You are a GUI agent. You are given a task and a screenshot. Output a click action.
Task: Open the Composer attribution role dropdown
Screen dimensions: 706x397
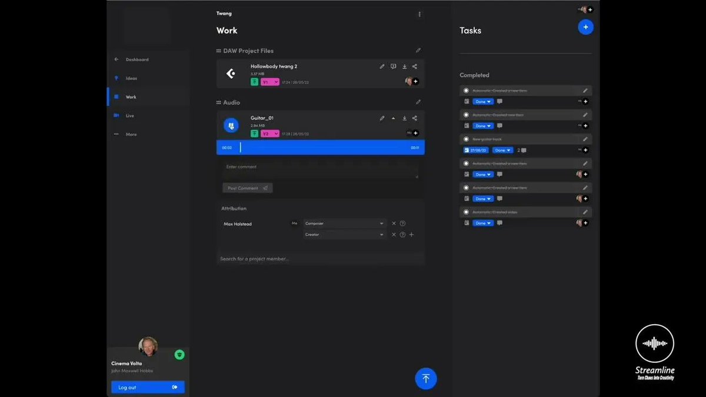(x=344, y=223)
